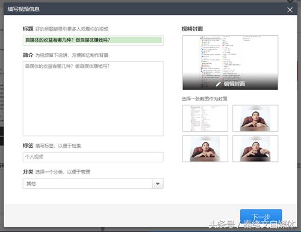Click the 下一步 next step button

261,217
